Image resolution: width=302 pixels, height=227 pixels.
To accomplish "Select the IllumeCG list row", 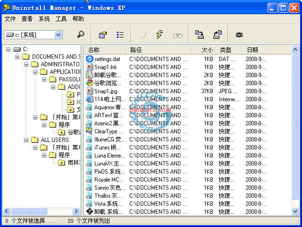I will point(178,140).
